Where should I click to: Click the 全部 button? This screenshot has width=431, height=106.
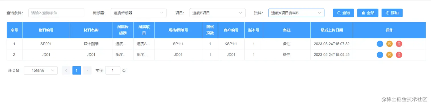coord(368,13)
